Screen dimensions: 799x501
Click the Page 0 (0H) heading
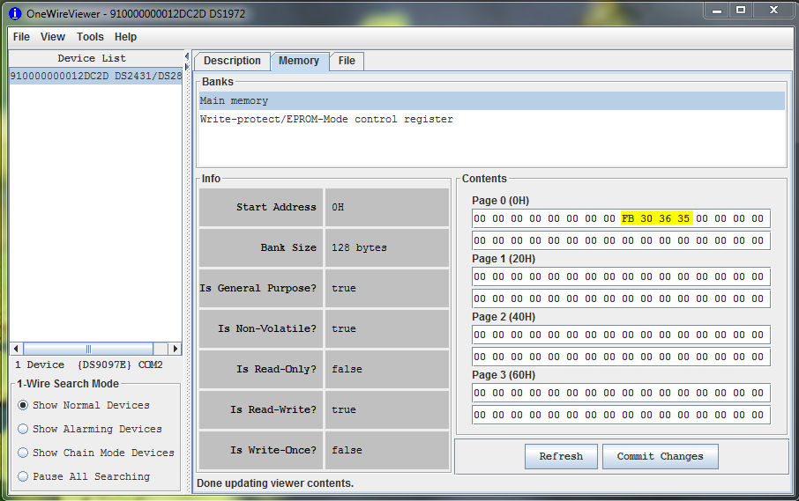click(500, 201)
